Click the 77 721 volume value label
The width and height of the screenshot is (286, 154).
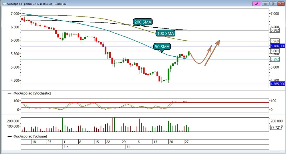275,127
